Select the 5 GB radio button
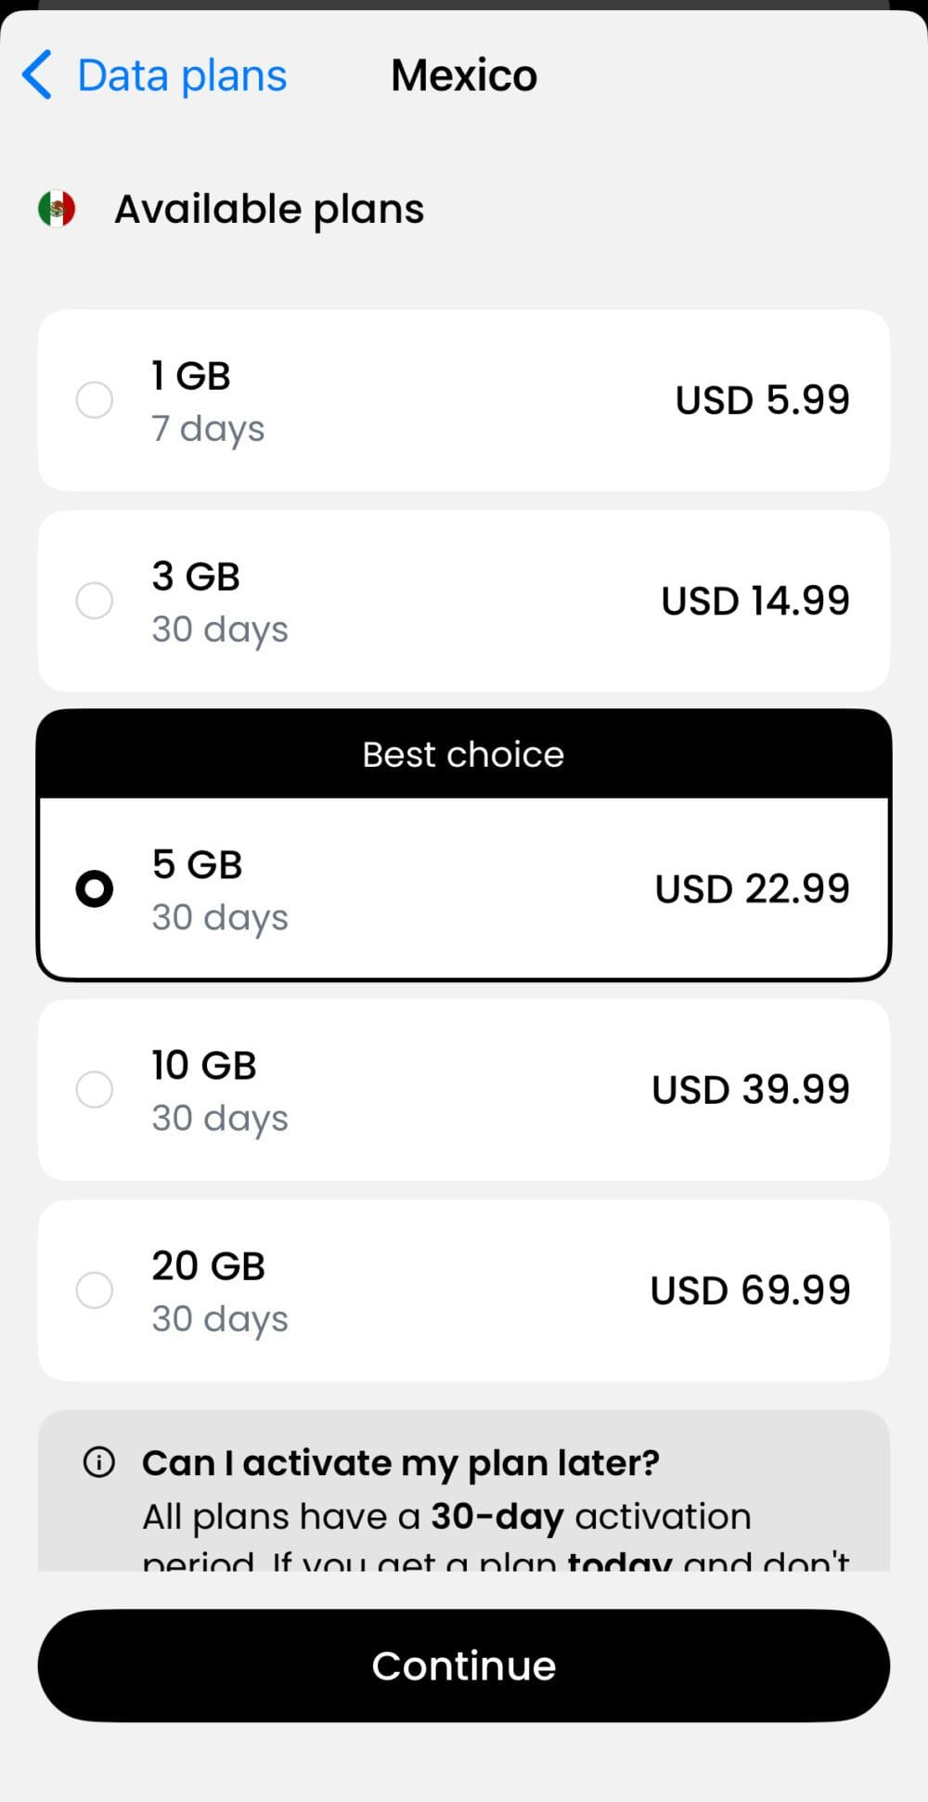Image resolution: width=928 pixels, height=1802 pixels. (x=95, y=888)
